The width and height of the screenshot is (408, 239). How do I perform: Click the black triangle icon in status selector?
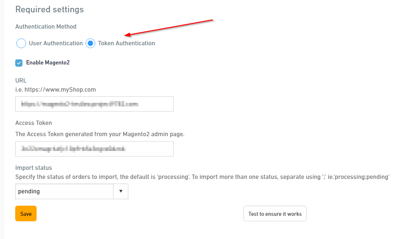click(x=121, y=191)
